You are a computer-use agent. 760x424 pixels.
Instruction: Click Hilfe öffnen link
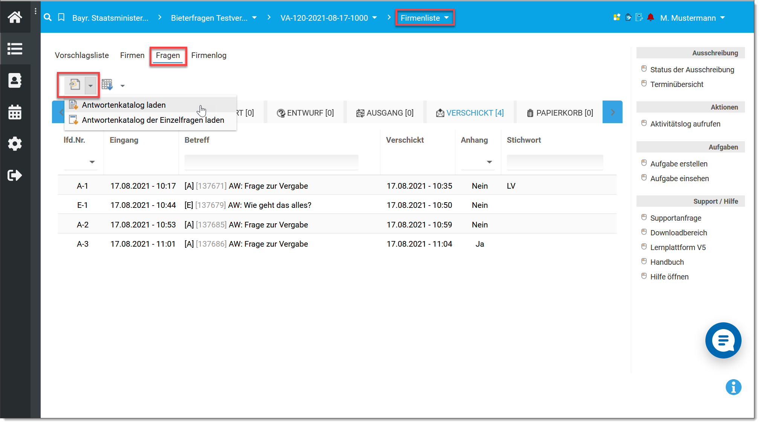[x=669, y=277]
